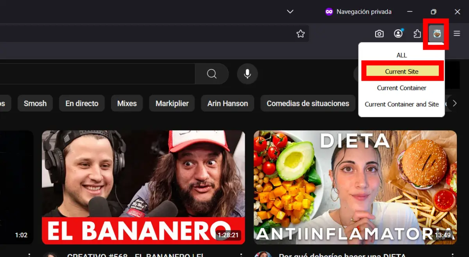Screen dimensions: 469x257
Task: Open the hamburger application menu
Action: coord(456,34)
